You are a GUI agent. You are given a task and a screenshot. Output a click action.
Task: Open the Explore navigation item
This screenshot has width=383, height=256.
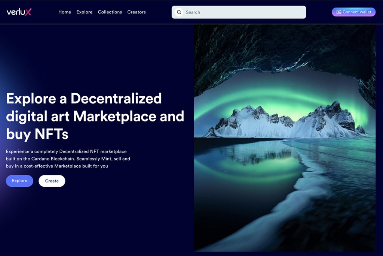[84, 12]
